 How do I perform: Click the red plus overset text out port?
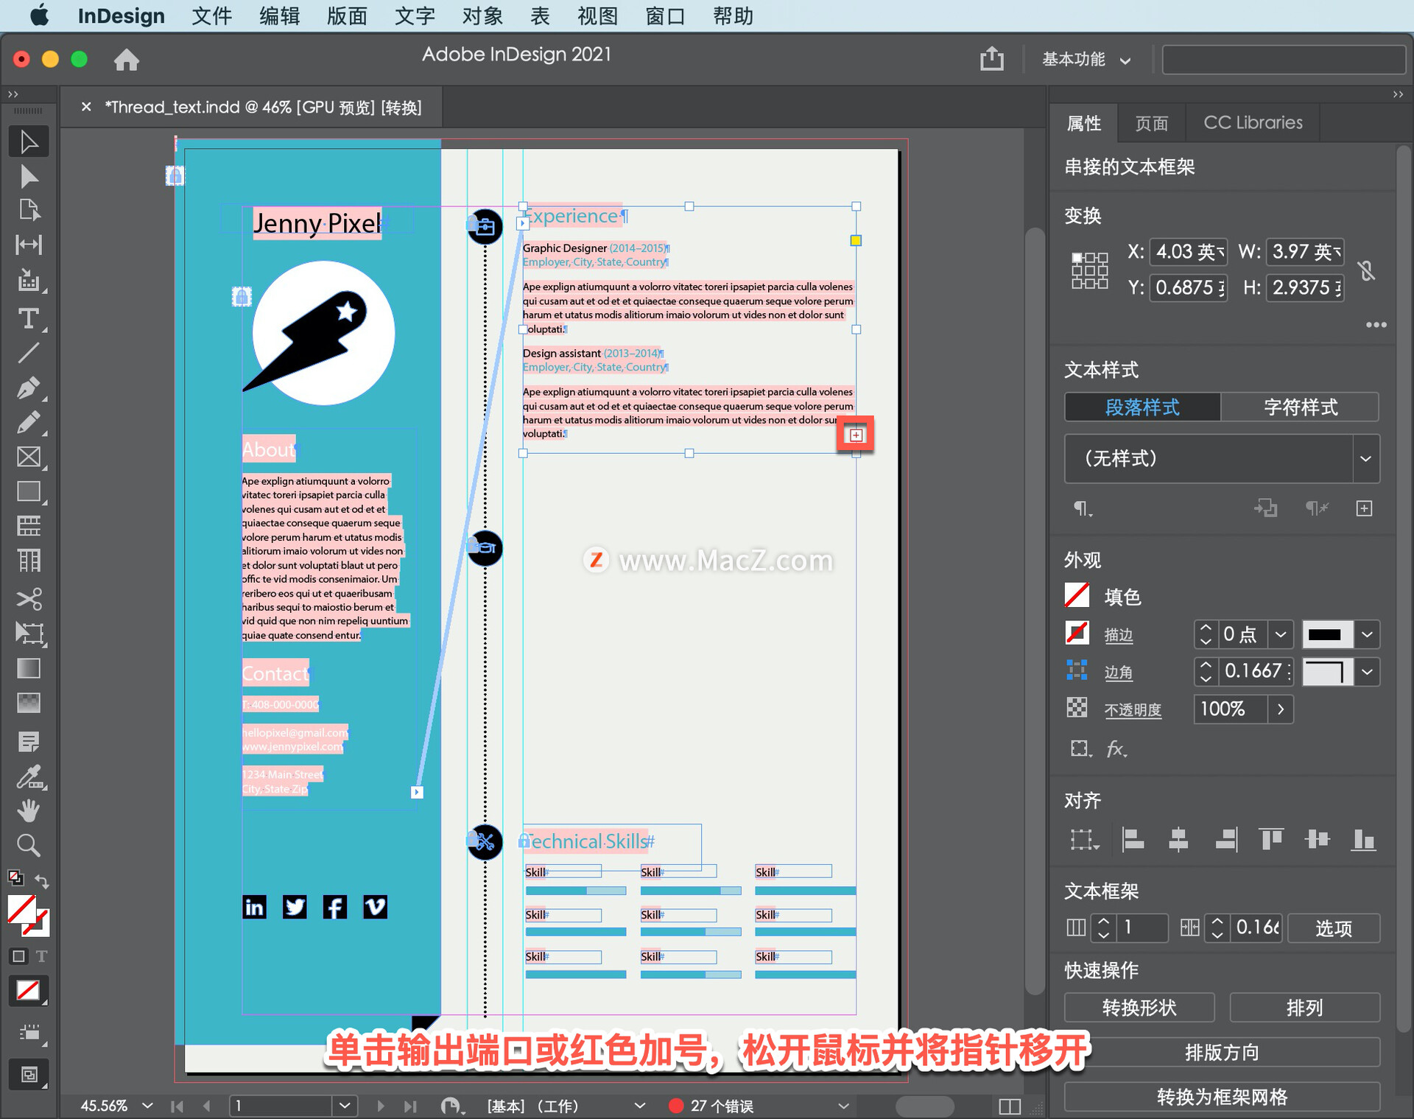coord(856,435)
